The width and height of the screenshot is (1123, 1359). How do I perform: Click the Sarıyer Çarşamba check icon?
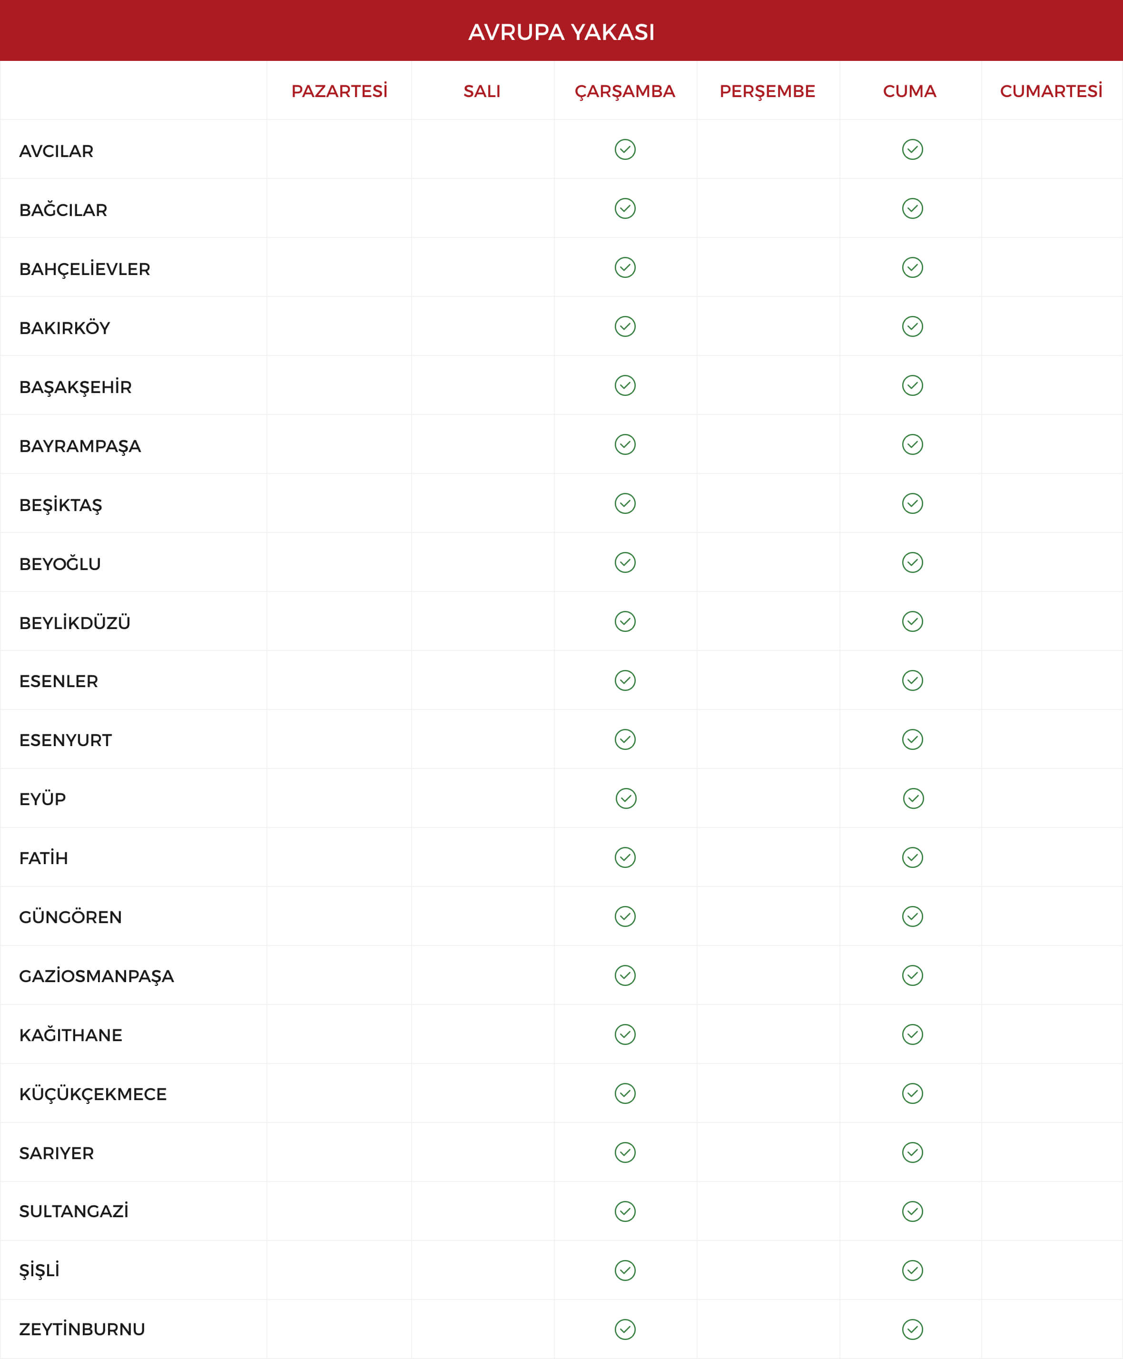625,1152
